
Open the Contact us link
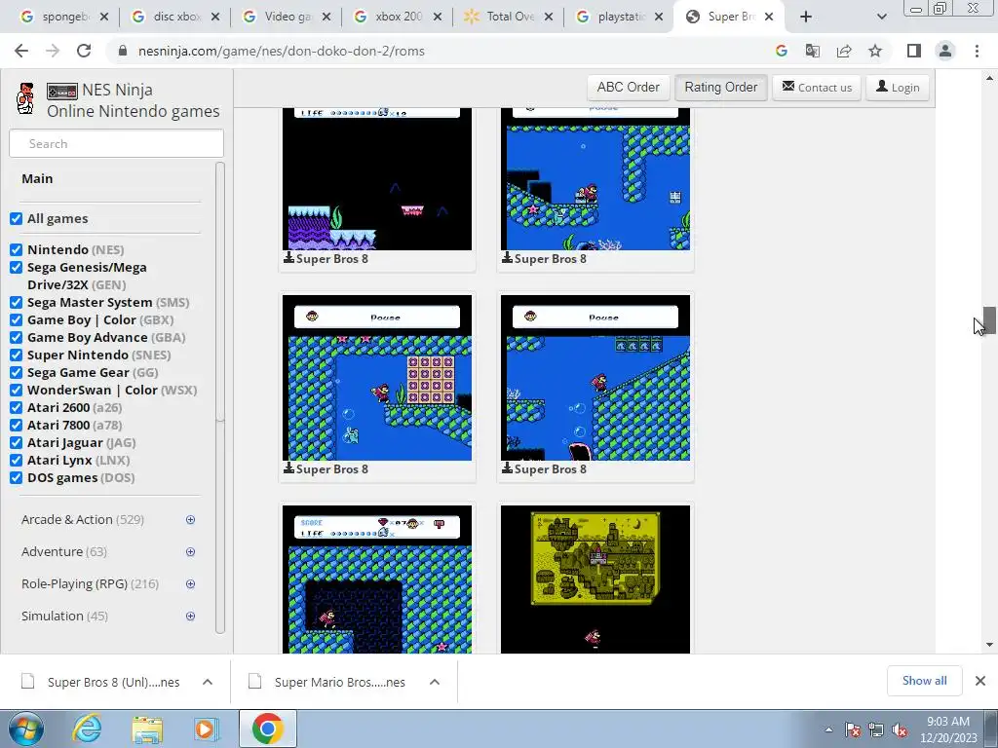click(817, 87)
